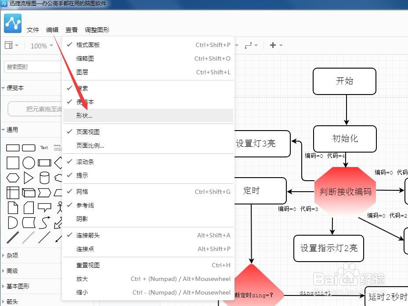Screen dimensions: 408x306
Task: Select the rectangle shape in 通用 panel
Action: point(13,148)
